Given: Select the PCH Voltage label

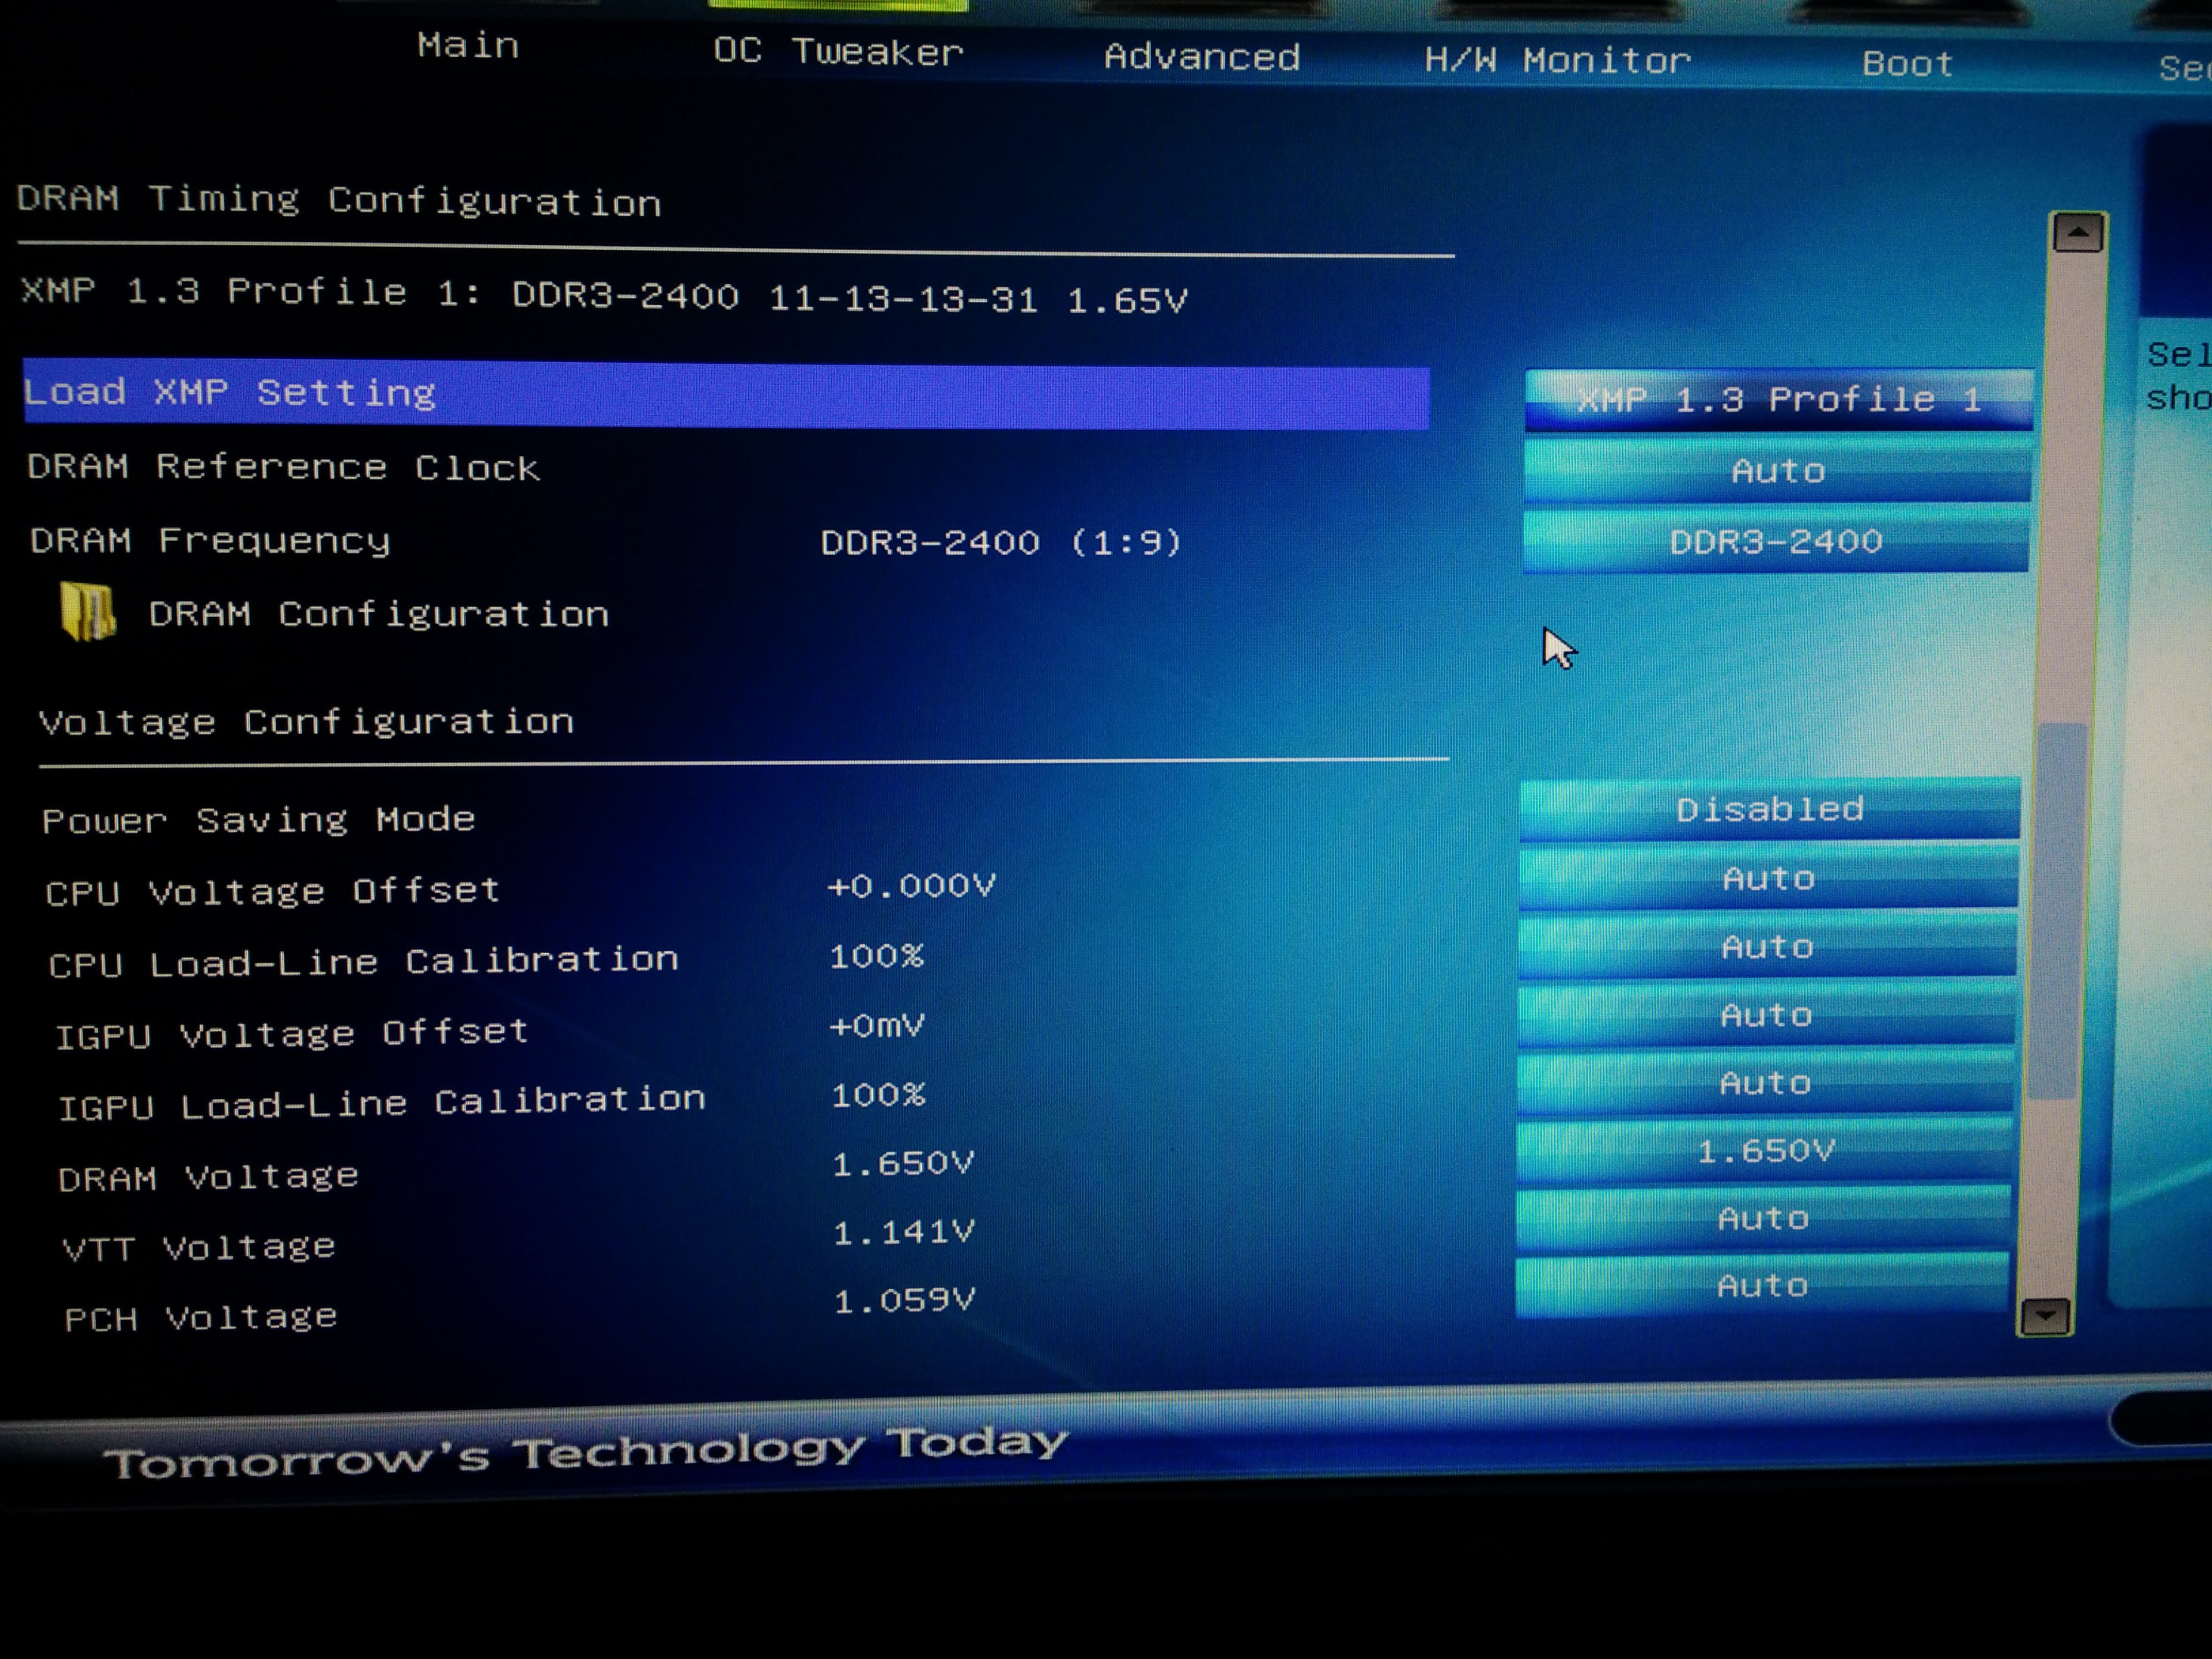Looking at the screenshot, I should pos(201,1318).
